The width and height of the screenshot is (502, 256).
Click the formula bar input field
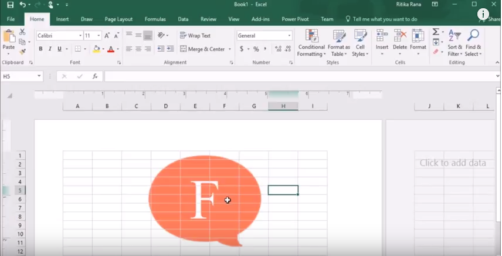click(x=299, y=76)
